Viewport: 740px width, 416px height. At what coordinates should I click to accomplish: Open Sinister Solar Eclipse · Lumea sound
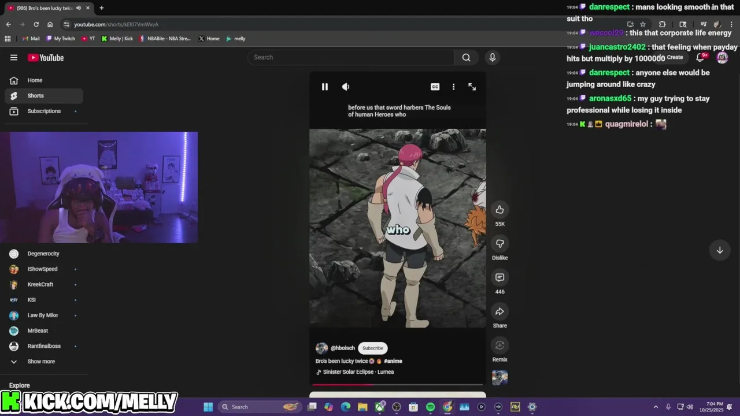coord(358,372)
